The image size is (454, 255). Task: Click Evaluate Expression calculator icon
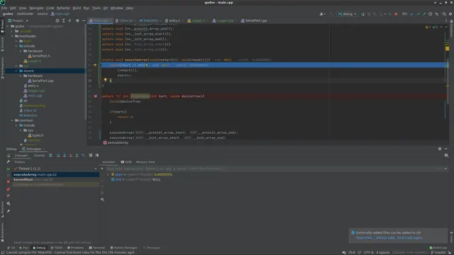[91, 155]
